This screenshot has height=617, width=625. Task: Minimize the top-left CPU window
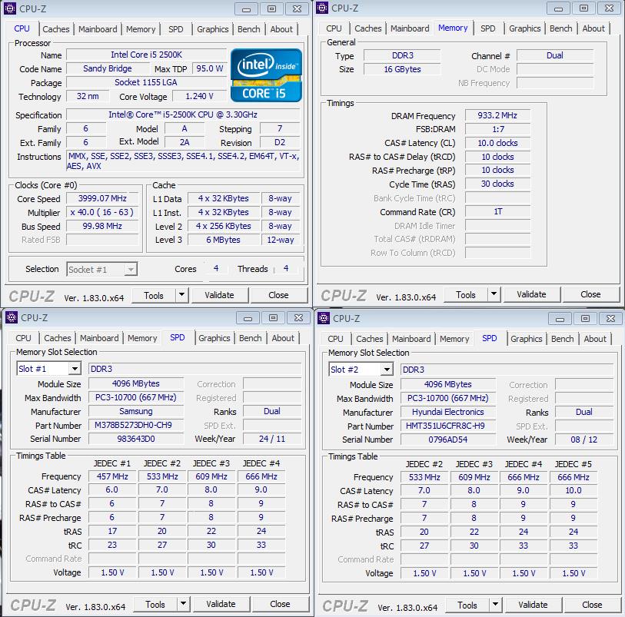pos(246,8)
